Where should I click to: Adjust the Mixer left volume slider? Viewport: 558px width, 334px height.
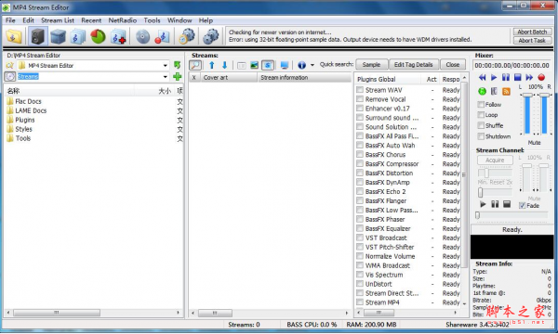click(527, 96)
